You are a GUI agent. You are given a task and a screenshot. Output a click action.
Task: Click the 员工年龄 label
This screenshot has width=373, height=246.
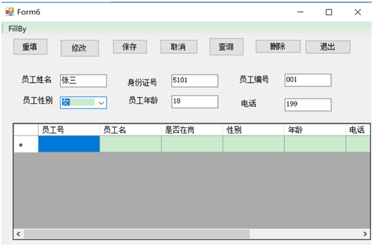[143, 100]
